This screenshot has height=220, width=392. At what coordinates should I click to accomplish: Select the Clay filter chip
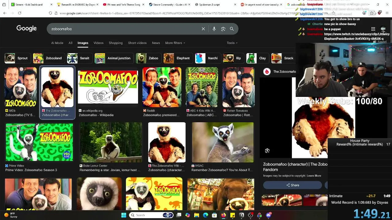coord(257,58)
